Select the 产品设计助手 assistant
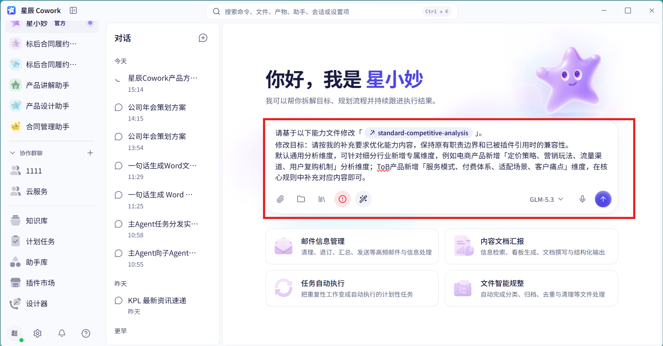 point(52,106)
